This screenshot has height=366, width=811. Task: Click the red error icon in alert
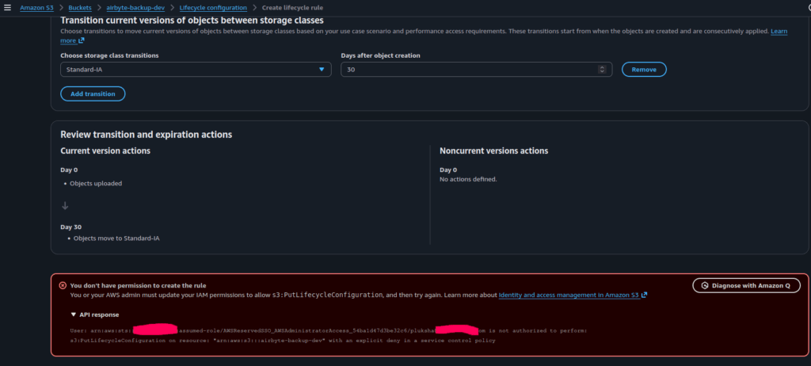[63, 285]
